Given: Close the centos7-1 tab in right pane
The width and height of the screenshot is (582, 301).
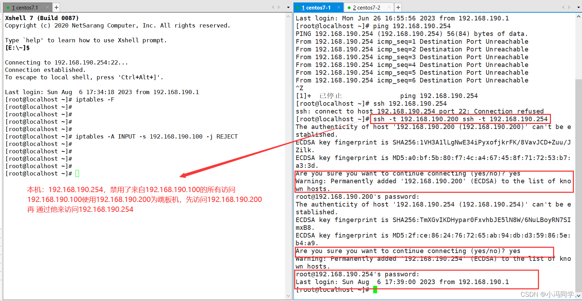Looking at the screenshot, I should pos(339,7).
